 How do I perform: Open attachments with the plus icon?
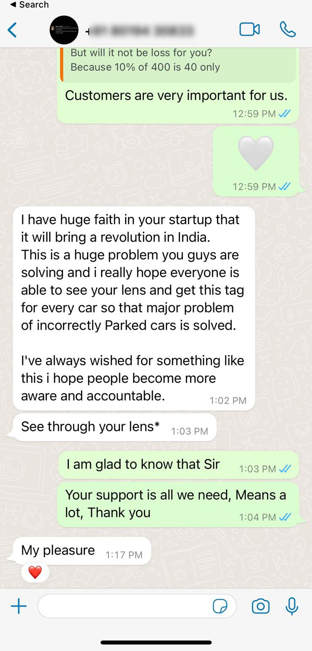(19, 607)
